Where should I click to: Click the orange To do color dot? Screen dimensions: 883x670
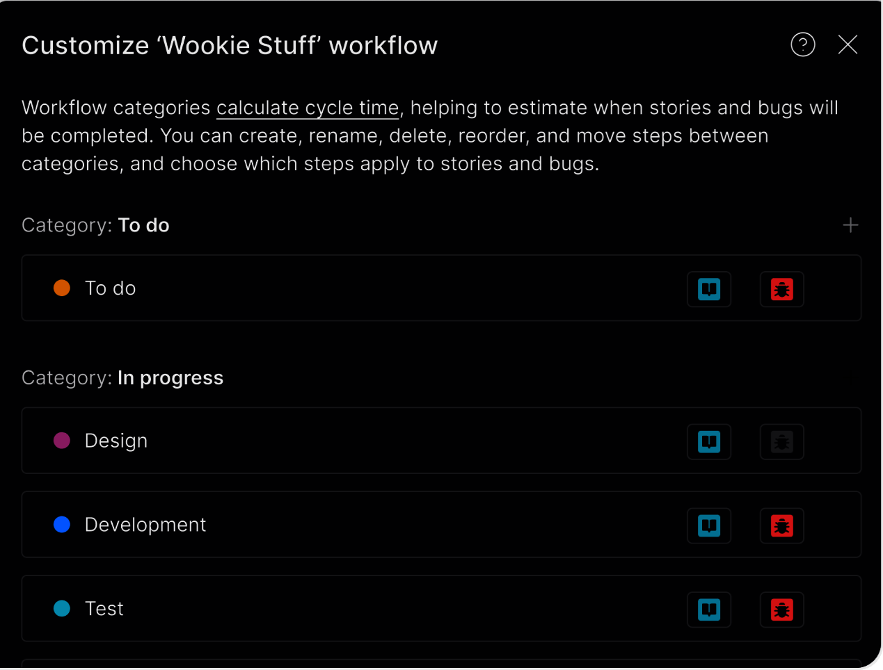click(x=62, y=288)
